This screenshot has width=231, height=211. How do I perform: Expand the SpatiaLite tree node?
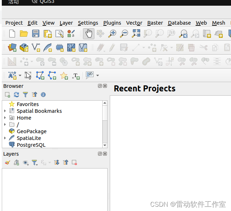(5, 138)
